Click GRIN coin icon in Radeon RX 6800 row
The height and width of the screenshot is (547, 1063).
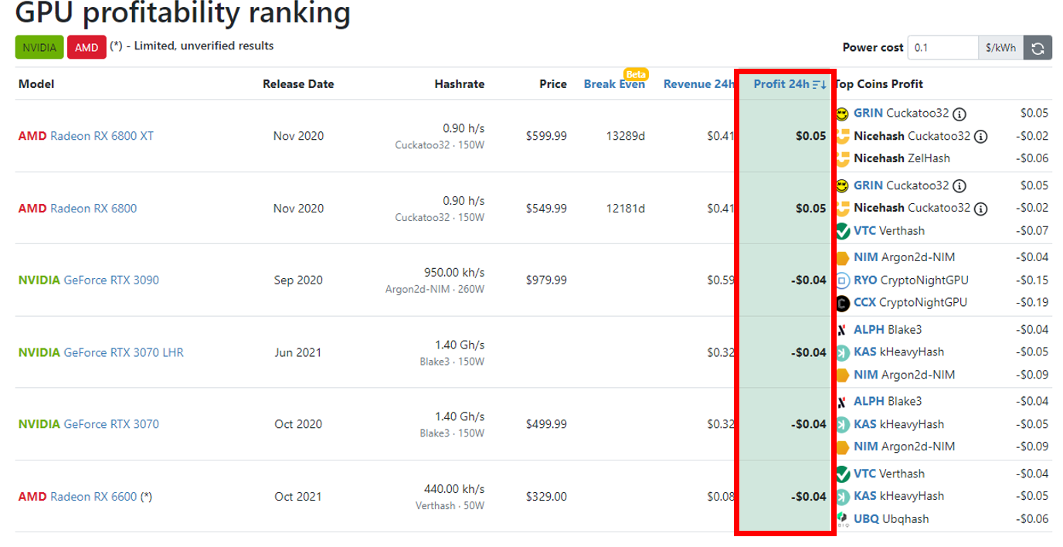pos(842,185)
